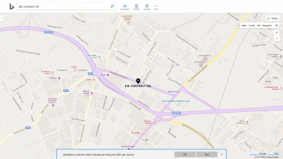Expand the left side panel chevron
The height and width of the screenshot is (159, 283).
2,18
